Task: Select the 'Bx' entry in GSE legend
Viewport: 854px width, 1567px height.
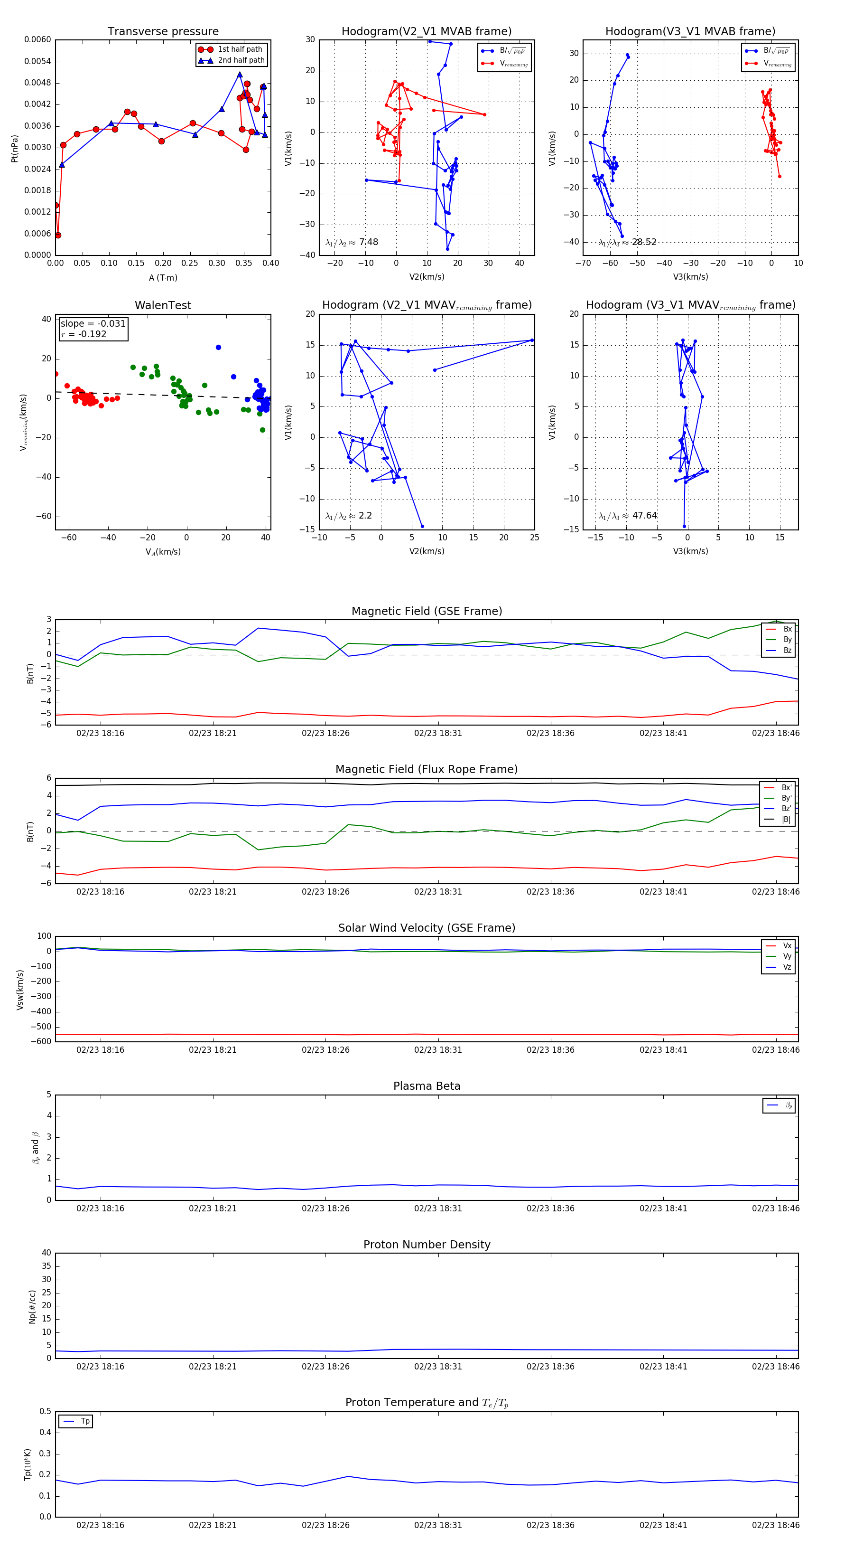Action: pos(779,629)
